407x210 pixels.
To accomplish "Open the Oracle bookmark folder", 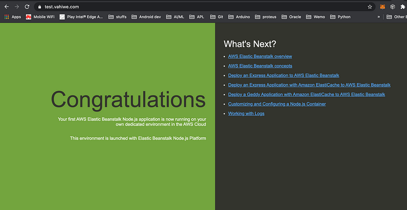I will 291,17.
